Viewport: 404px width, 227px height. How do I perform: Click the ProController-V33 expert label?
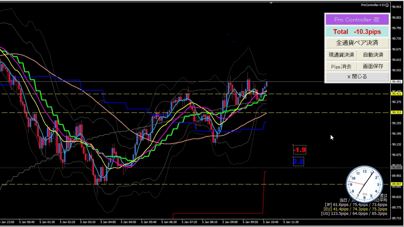[x=373, y=5]
